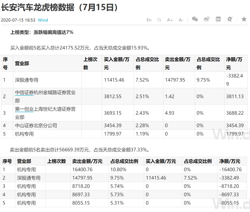The height and width of the screenshot is (212, 250).
Task: Select the 中山证券北京分公司 cell
Action: [36, 126]
